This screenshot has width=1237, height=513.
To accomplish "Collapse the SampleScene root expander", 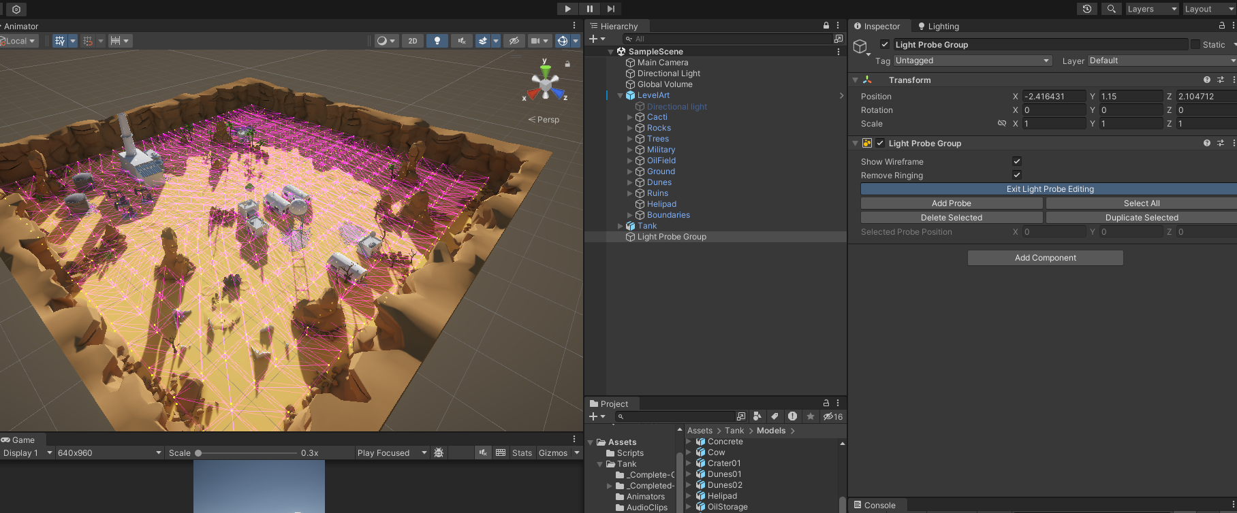I will point(610,52).
